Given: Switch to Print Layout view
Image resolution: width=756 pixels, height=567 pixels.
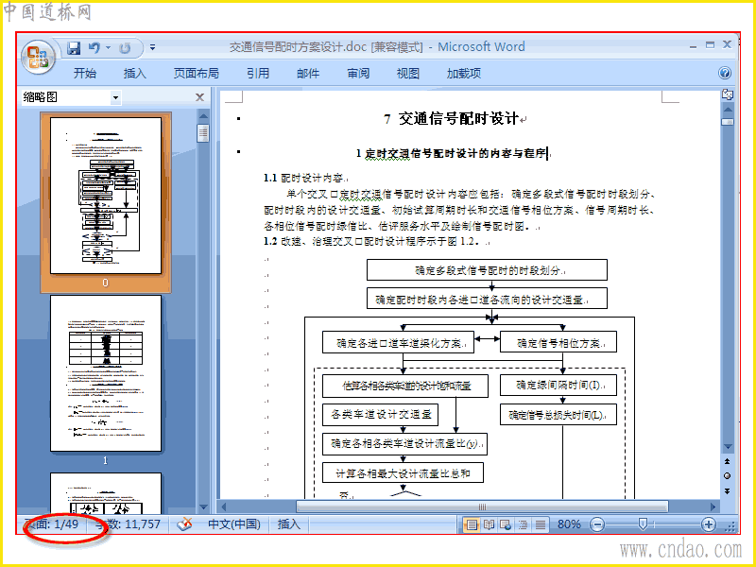Looking at the screenshot, I should coord(471,524).
